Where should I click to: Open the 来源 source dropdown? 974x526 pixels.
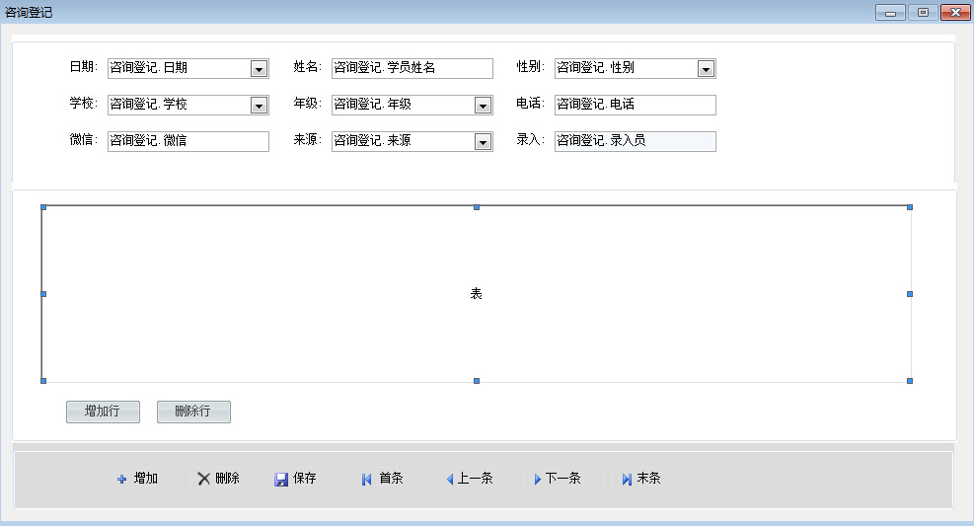pyautogui.click(x=483, y=142)
